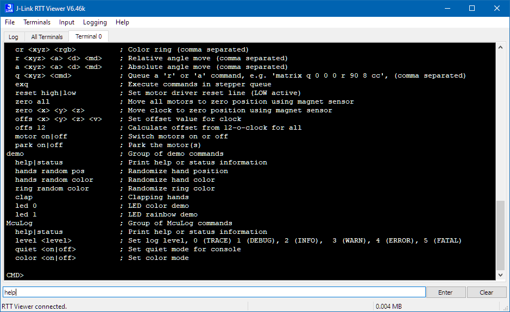Select the Terminal 0 tab

pos(89,36)
